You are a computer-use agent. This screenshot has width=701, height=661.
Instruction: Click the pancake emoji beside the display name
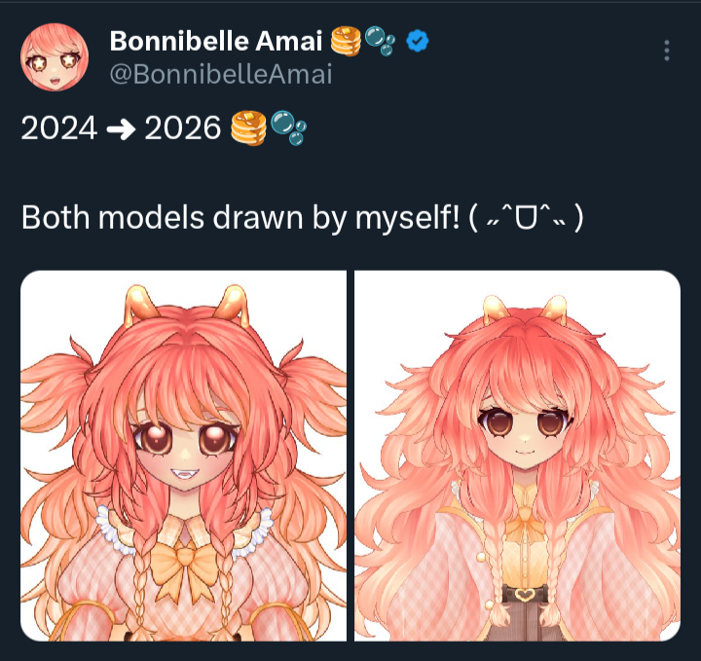point(346,41)
